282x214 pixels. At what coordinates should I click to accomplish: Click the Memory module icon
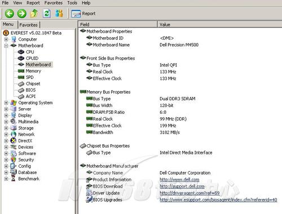(21, 71)
